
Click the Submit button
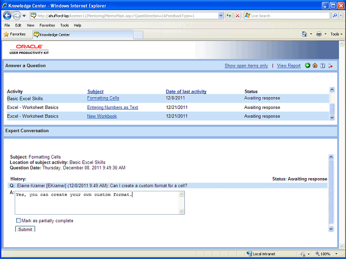pyautogui.click(x=25, y=229)
